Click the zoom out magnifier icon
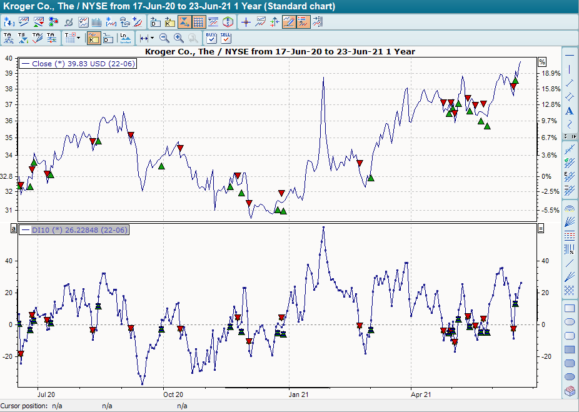The image size is (579, 412). 164,38
